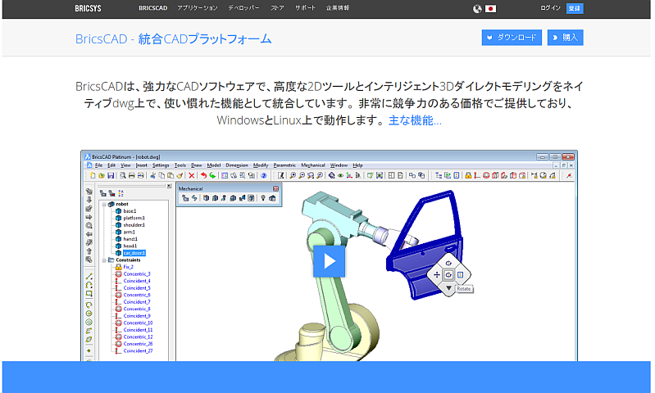
Task: Open the Dimension menu in BricsCAD
Action: (237, 165)
